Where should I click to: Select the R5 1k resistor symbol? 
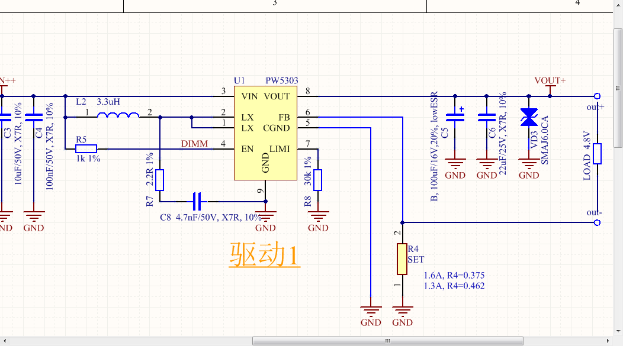[x=87, y=149]
